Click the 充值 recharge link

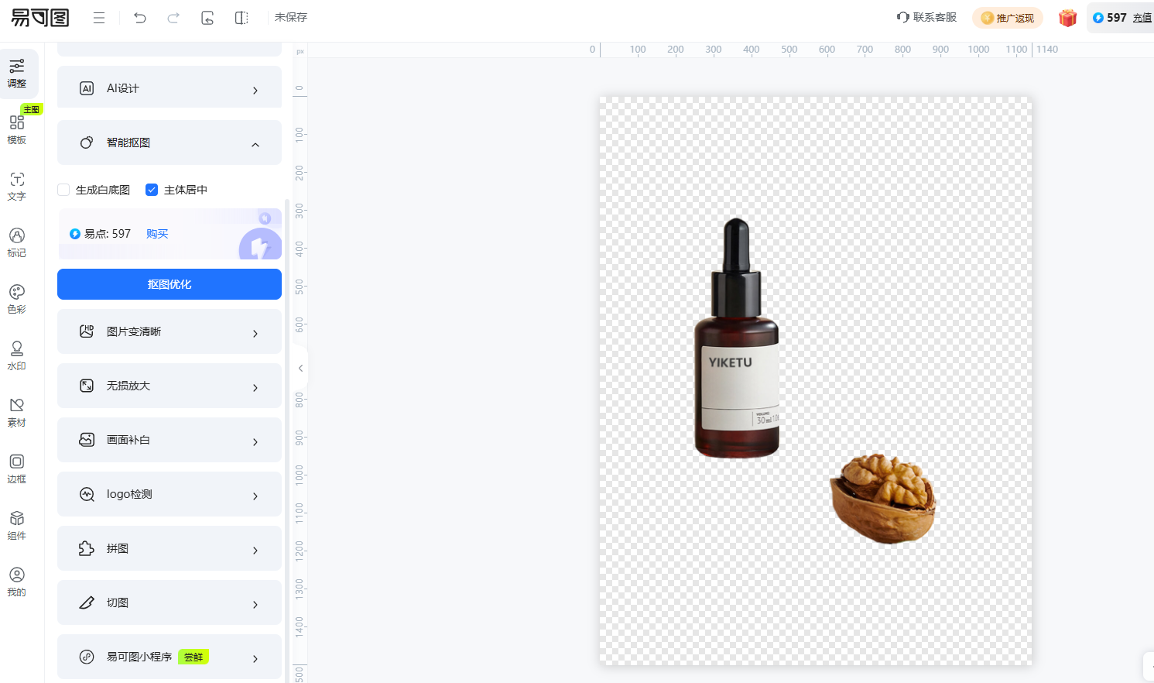(1142, 18)
